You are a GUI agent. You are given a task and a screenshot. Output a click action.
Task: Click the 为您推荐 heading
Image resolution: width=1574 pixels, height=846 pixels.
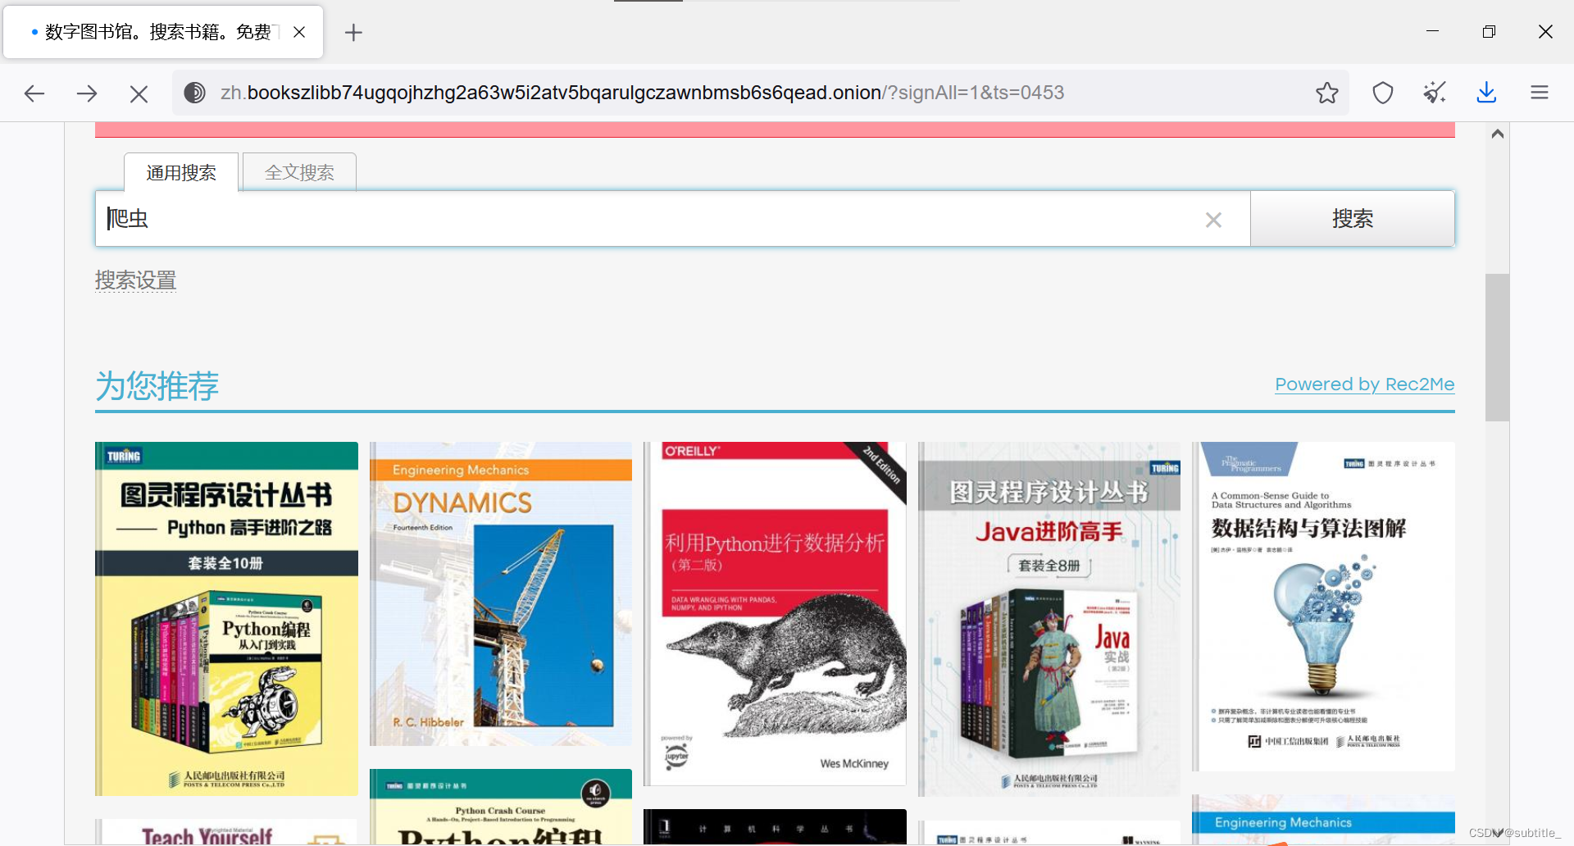coord(157,385)
